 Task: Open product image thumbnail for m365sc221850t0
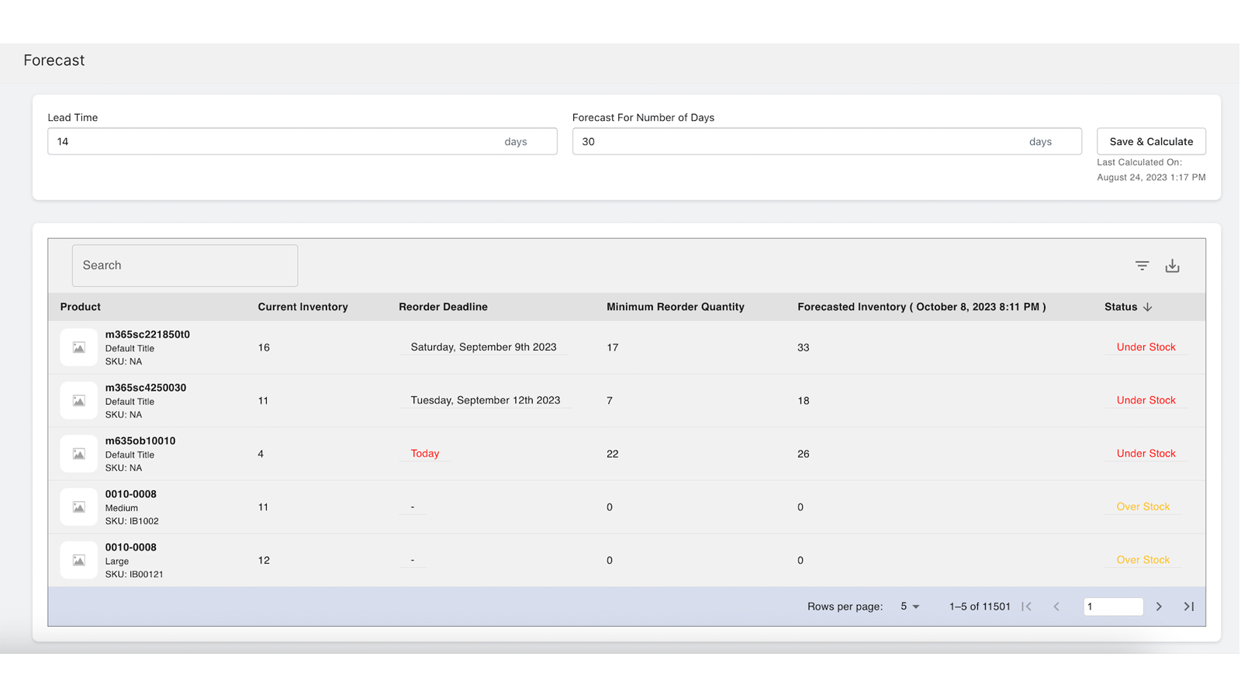pyautogui.click(x=79, y=347)
